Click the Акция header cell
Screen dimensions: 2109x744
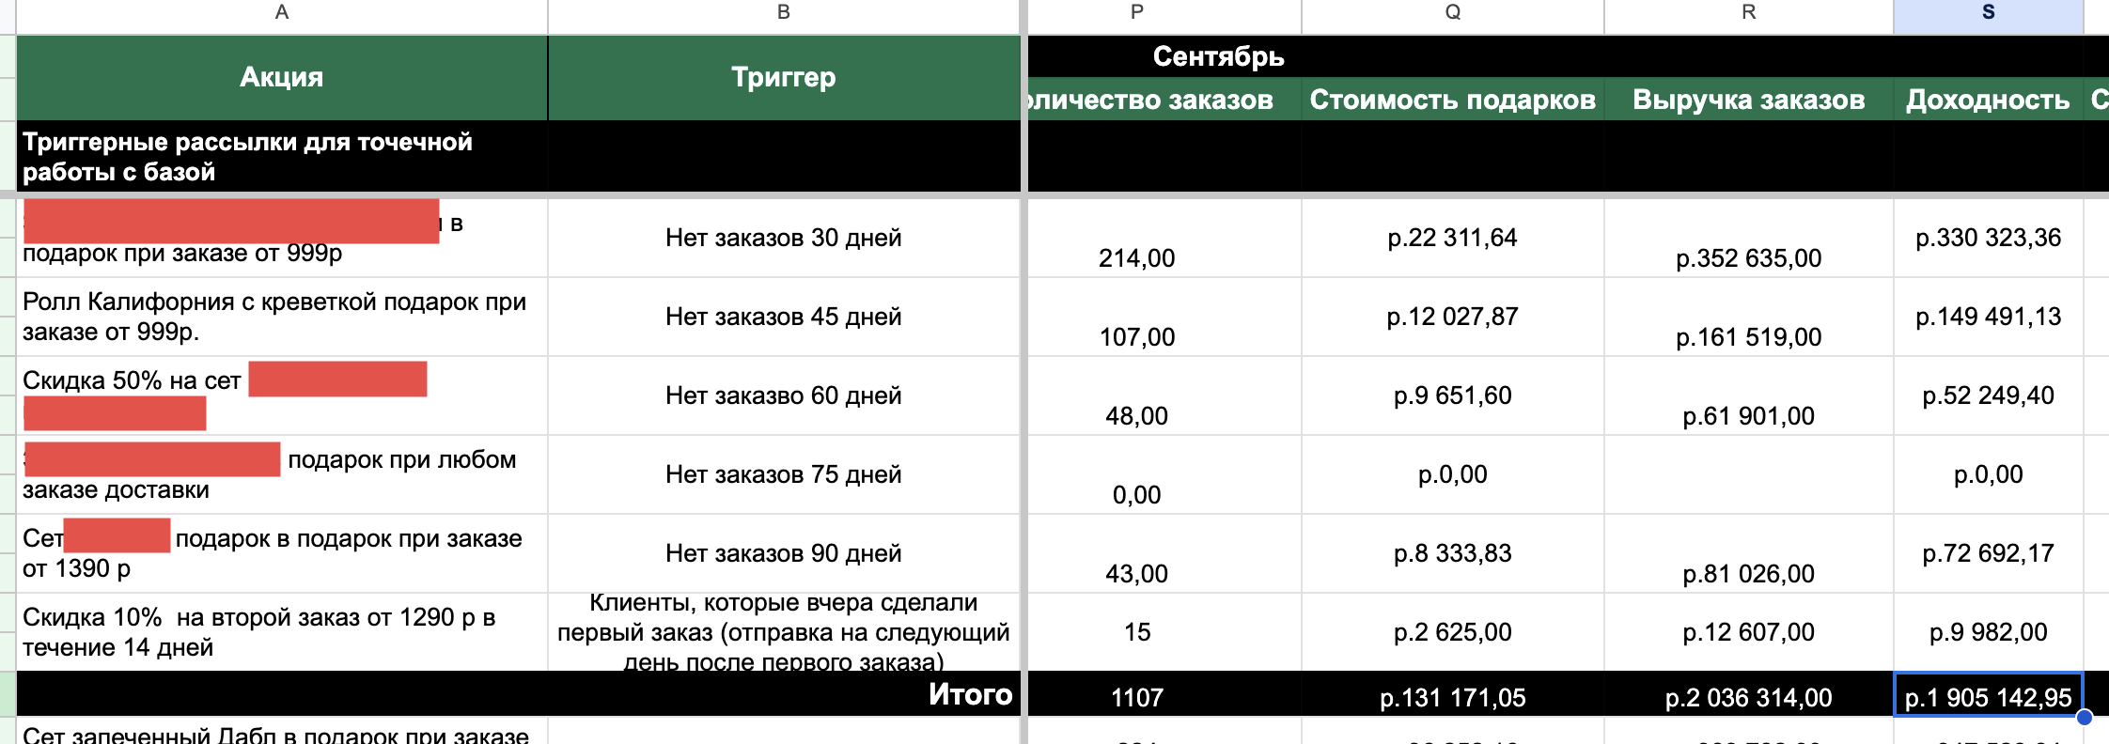pos(282,77)
